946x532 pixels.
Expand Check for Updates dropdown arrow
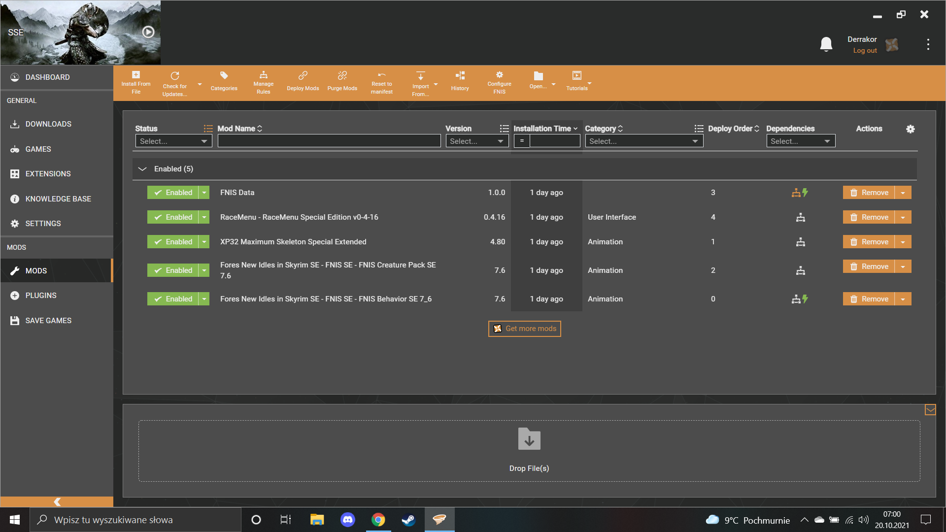coord(200,85)
